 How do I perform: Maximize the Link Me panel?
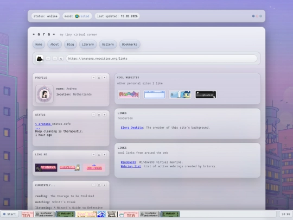[99, 154]
